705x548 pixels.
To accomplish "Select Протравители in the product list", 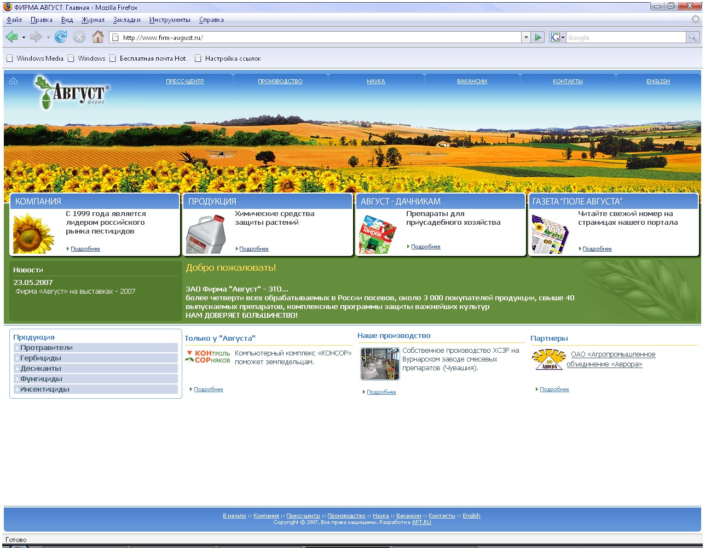I will (96, 348).
